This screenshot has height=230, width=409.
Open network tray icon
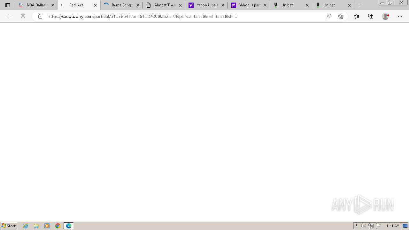(x=371, y=226)
